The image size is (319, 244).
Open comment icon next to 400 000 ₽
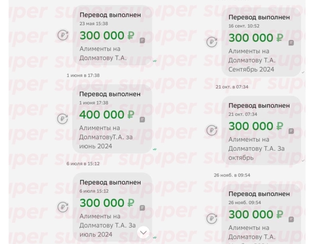(x=142, y=119)
